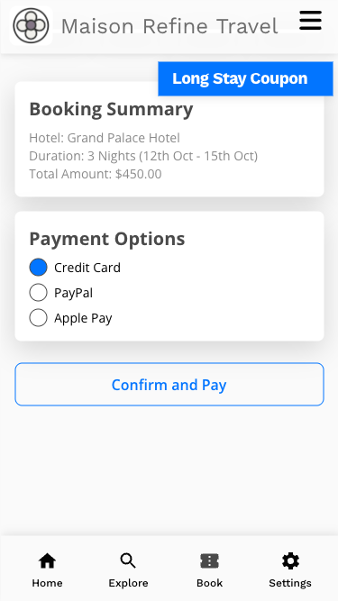Apply the Long Stay Coupon

[x=245, y=78]
